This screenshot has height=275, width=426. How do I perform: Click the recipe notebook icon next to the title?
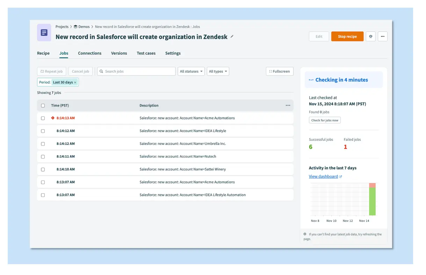pyautogui.click(x=44, y=32)
